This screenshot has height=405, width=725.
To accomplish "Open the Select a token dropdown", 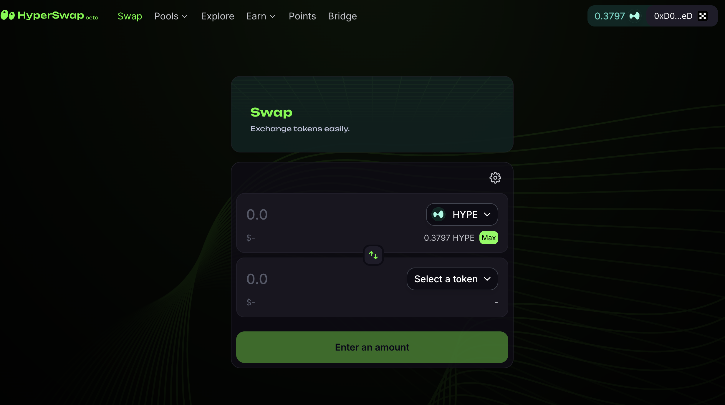I will [452, 279].
